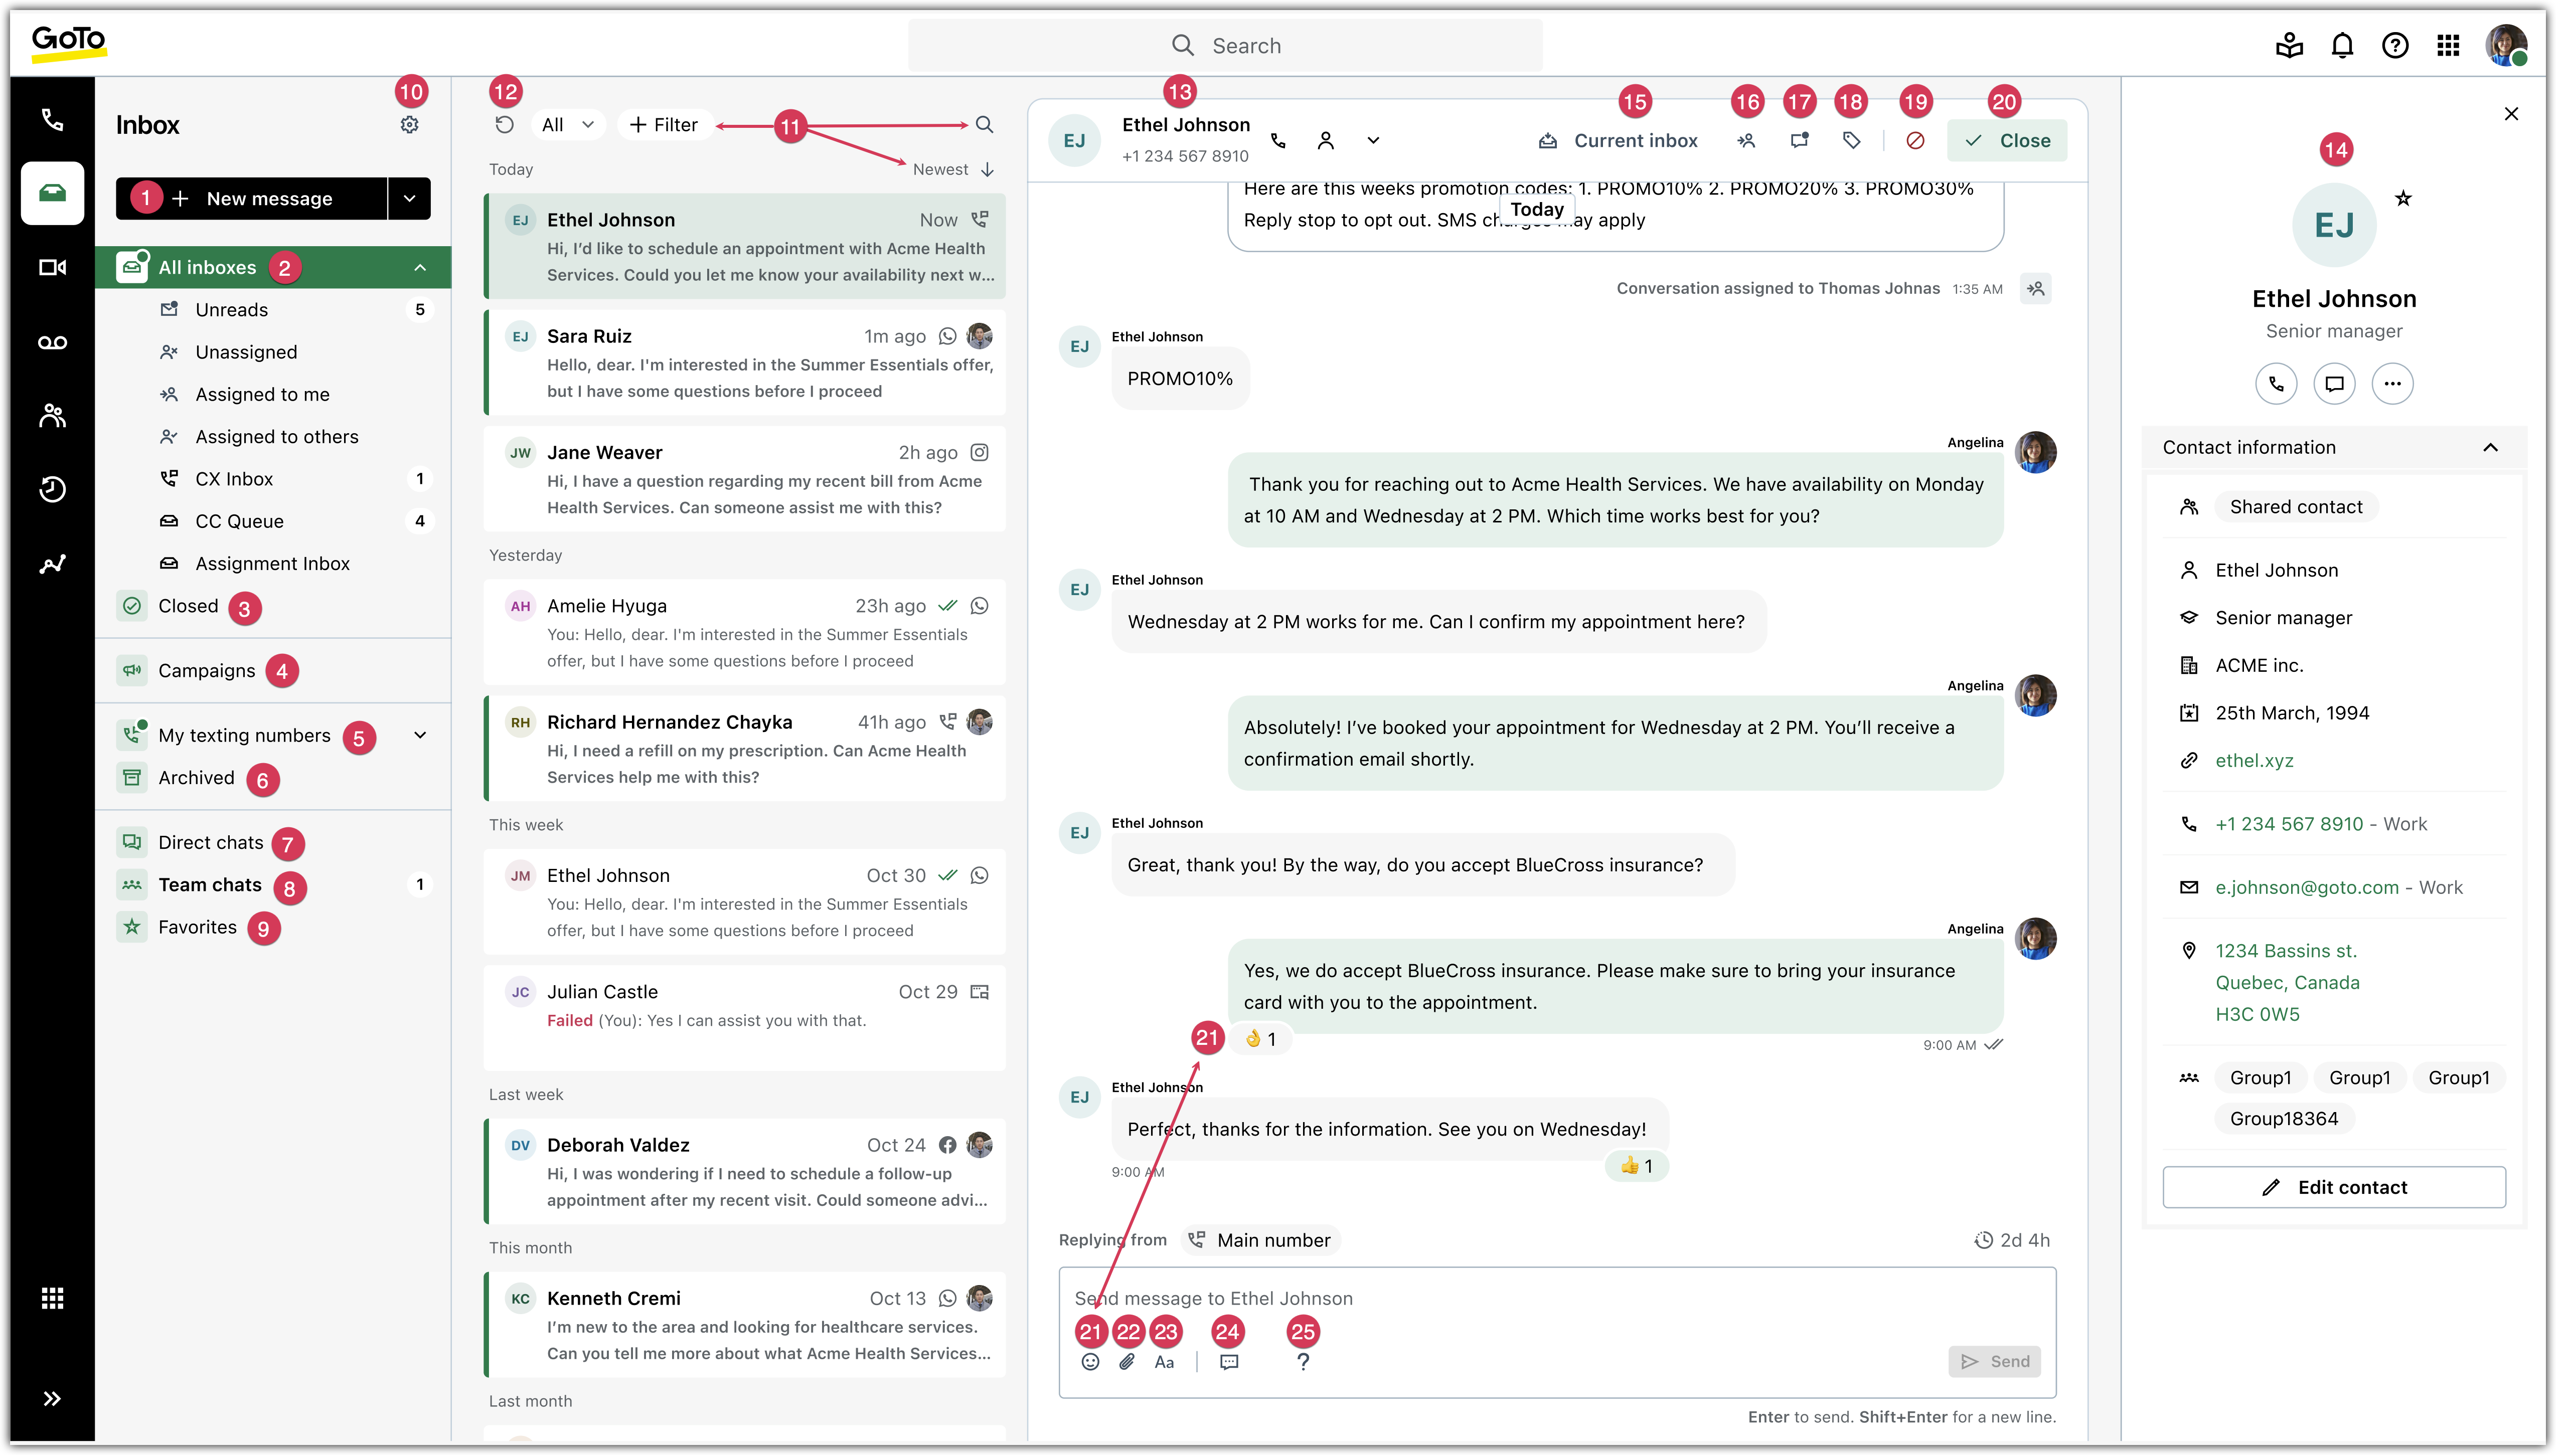The width and height of the screenshot is (2576, 1455).
Task: Open analytics icon in left sidebar
Action: coord(52,564)
